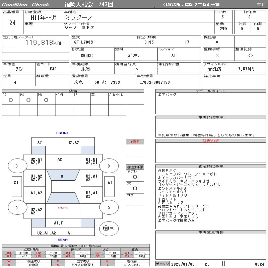Image resolution: width=268 pixels, height=268 pixels.
Task: Select the model name "ミラジーノ"
Action: [x=79, y=17]
